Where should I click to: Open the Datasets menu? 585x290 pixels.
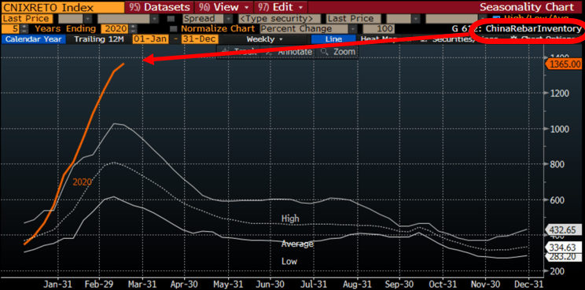click(x=160, y=7)
